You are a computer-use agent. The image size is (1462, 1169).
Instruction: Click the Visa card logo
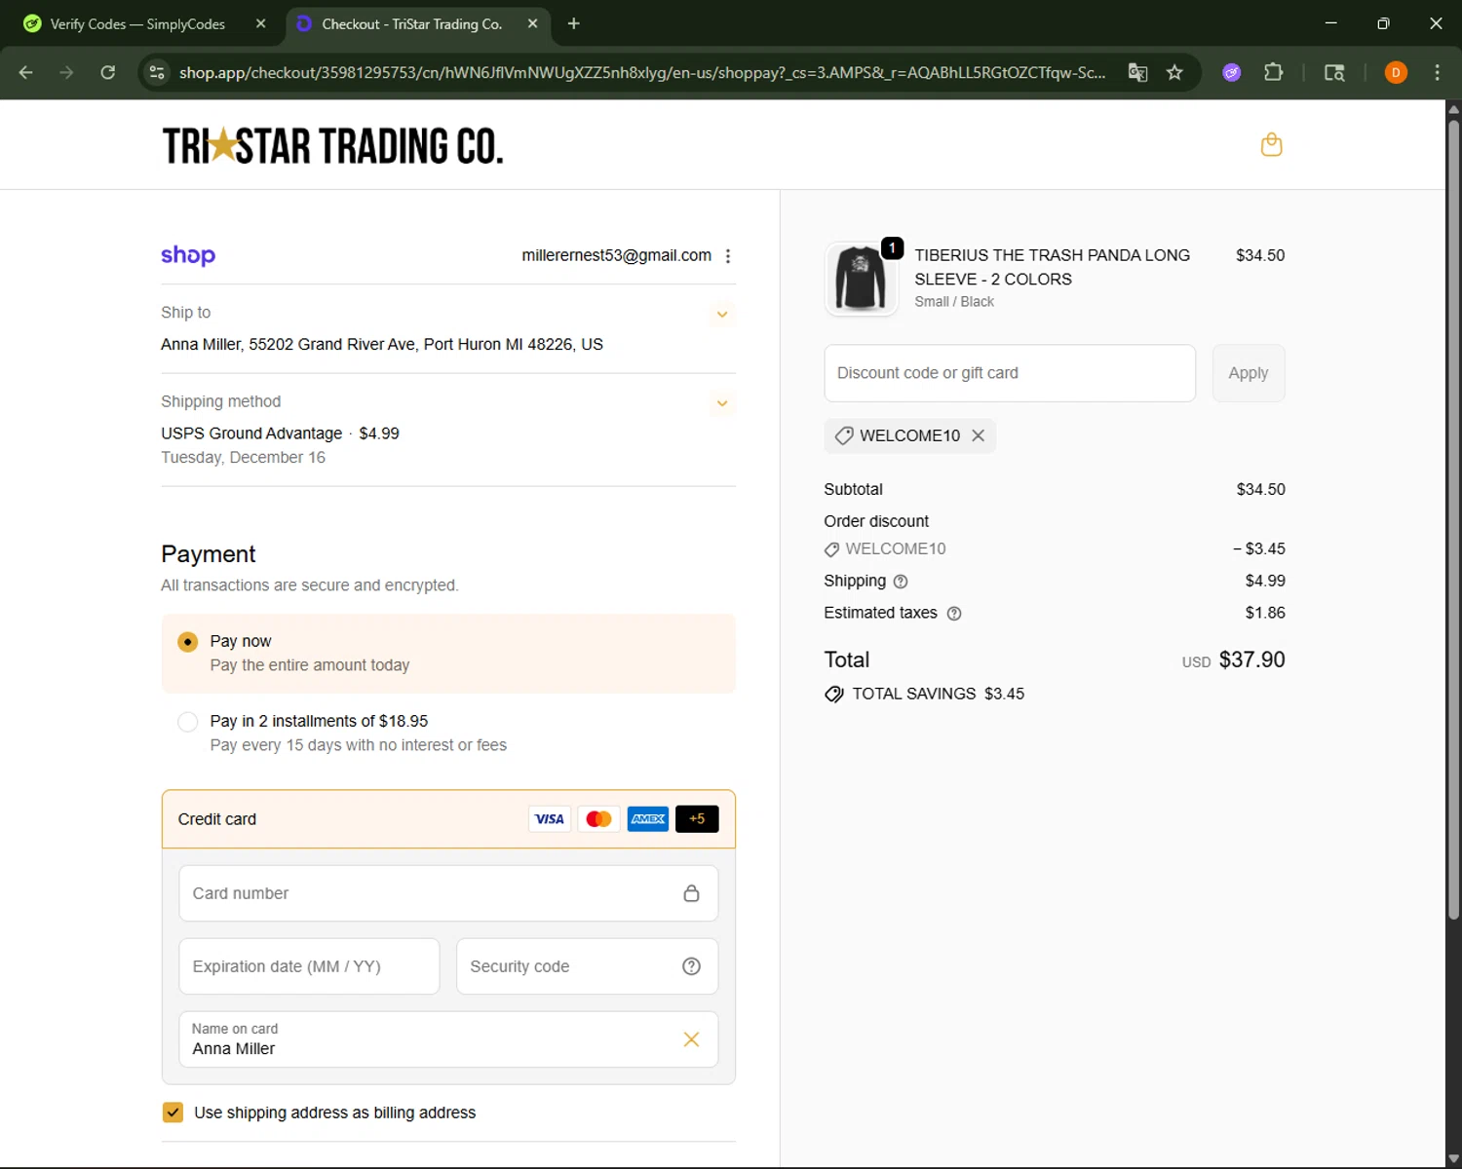point(550,819)
